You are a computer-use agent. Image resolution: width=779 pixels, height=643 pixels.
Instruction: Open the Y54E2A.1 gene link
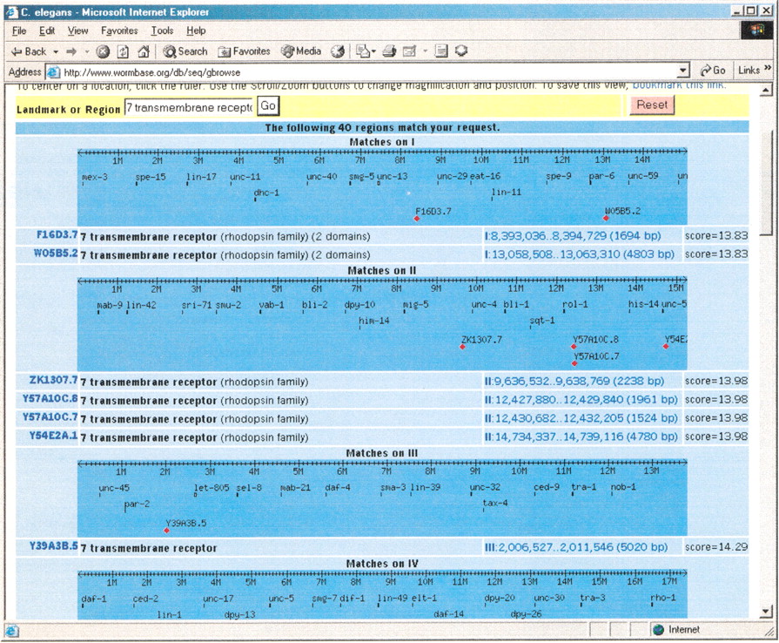[x=54, y=436]
